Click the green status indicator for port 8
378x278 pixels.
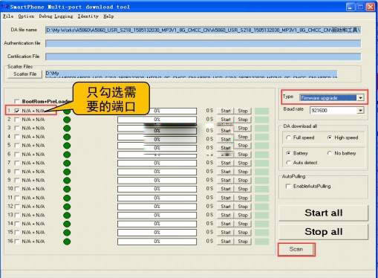(67, 172)
